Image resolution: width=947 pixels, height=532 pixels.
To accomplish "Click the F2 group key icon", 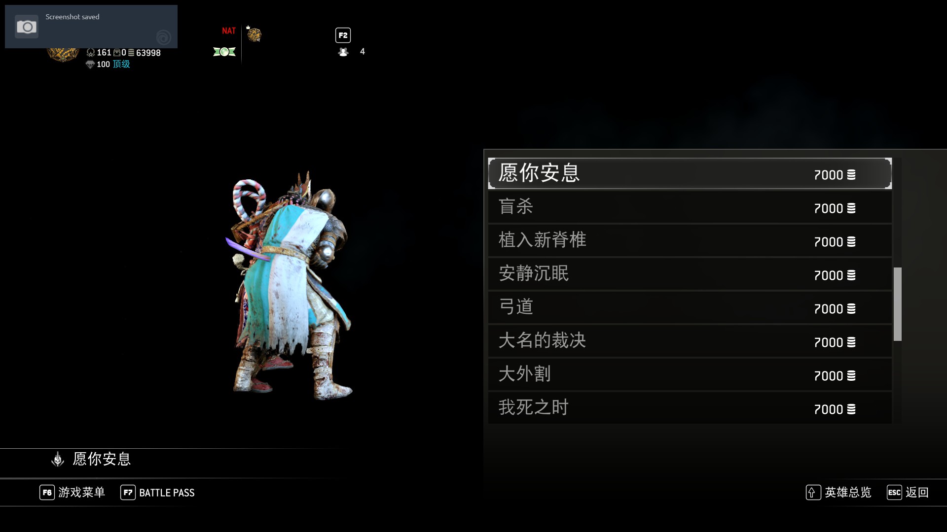I will click(x=343, y=35).
